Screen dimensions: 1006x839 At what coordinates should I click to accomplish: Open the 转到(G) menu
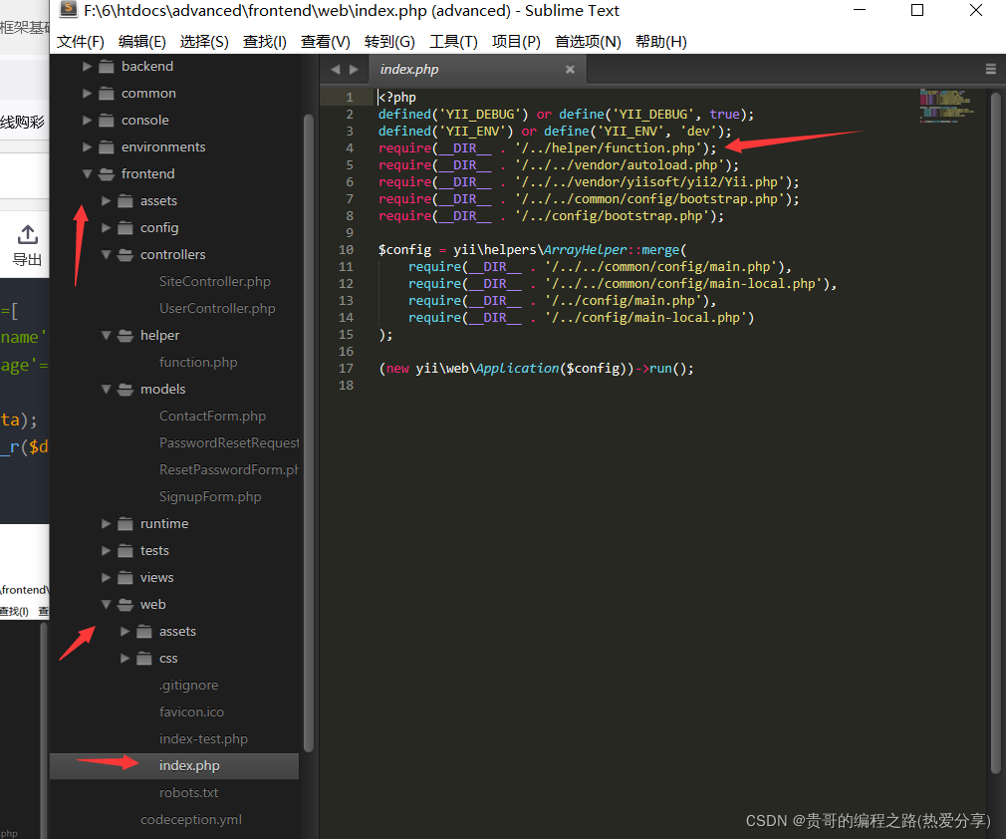pyautogui.click(x=389, y=42)
